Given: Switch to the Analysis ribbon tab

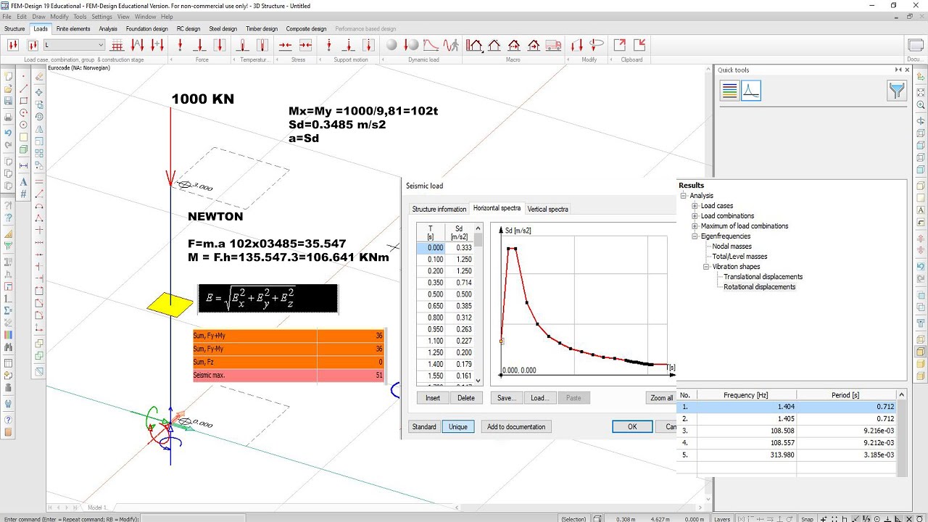Looking at the screenshot, I should pyautogui.click(x=108, y=29).
